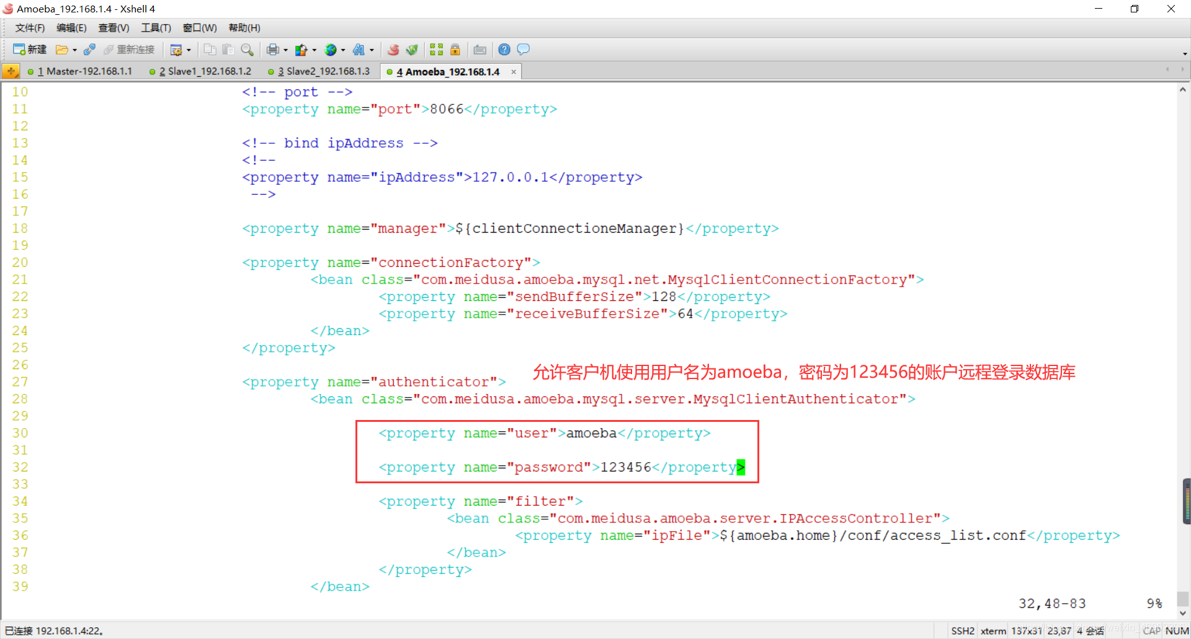Open help via the blue question icon
The width and height of the screenshot is (1191, 639).
[x=504, y=50]
